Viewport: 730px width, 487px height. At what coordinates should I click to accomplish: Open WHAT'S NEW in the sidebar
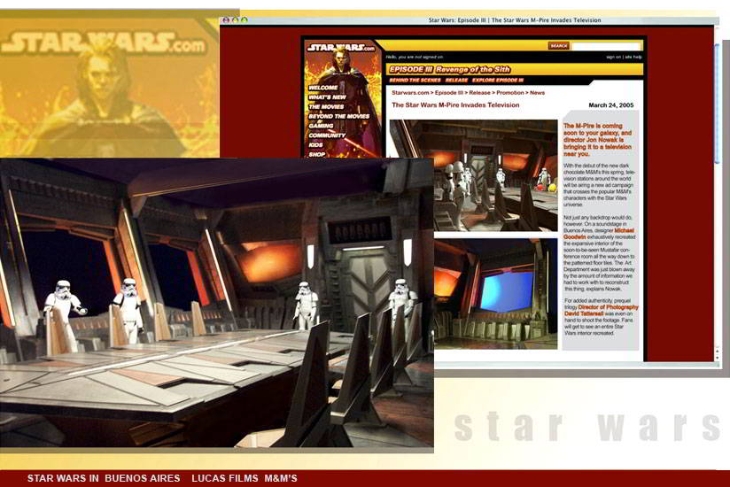pyautogui.click(x=327, y=97)
